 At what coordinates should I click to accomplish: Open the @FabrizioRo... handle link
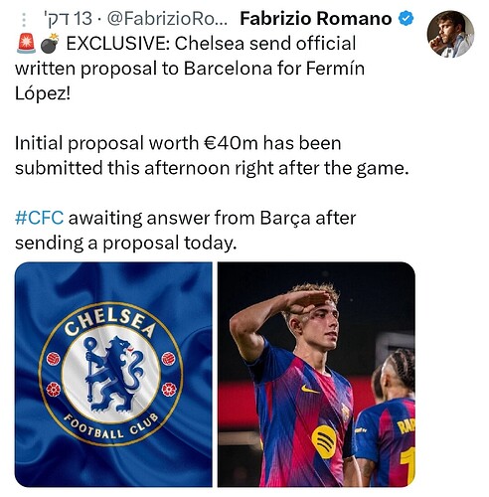point(168,19)
